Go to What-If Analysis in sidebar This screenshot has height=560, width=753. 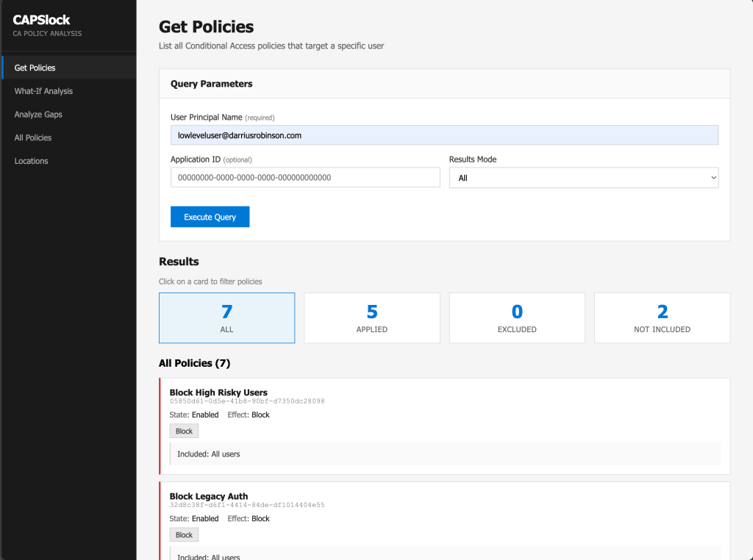pos(43,91)
